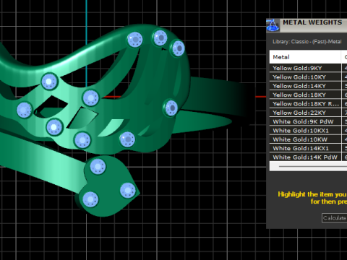The image size is (347, 260).
Task: Pick Yellow Gold:22KY in the metal list
Action: tap(305, 113)
